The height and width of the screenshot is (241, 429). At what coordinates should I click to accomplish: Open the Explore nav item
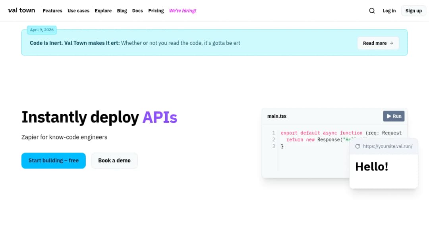tap(103, 11)
